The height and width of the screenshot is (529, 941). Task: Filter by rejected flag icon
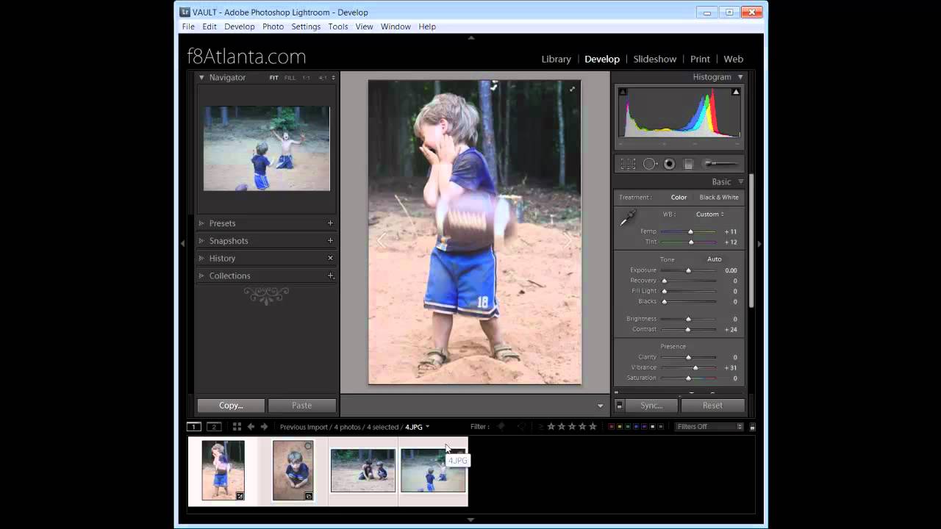pos(521,427)
